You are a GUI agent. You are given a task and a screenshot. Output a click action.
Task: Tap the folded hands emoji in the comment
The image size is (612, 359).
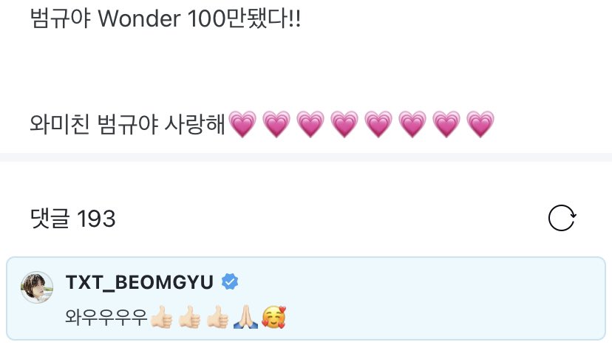pyautogui.click(x=245, y=317)
